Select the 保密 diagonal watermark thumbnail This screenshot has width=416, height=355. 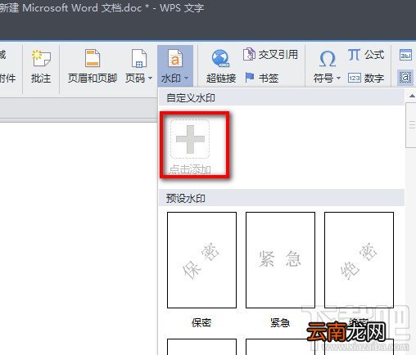pos(201,260)
